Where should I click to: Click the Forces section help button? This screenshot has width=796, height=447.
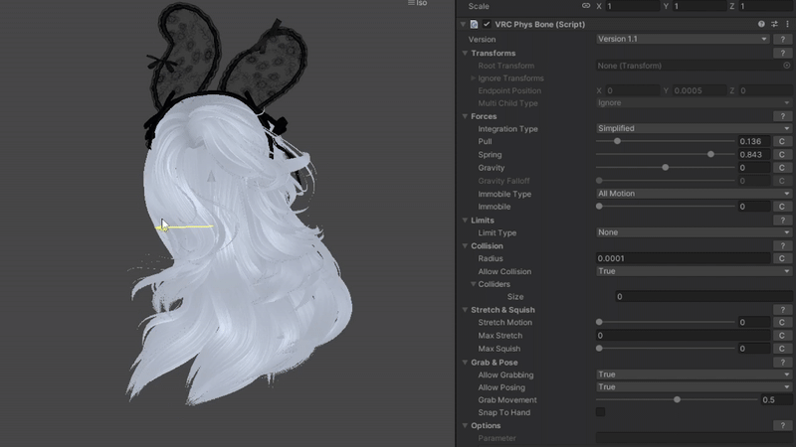tap(782, 116)
